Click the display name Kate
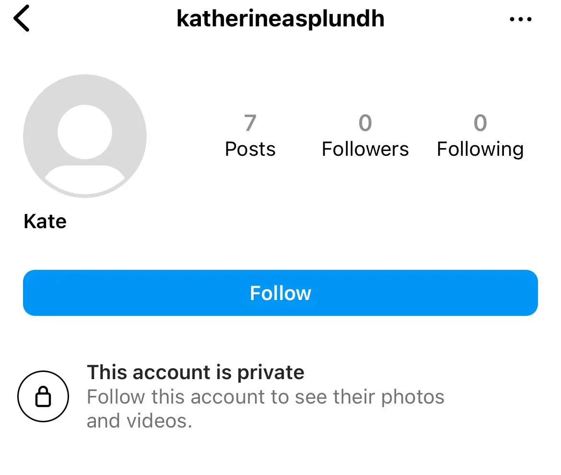This screenshot has height=475, width=561. (45, 221)
